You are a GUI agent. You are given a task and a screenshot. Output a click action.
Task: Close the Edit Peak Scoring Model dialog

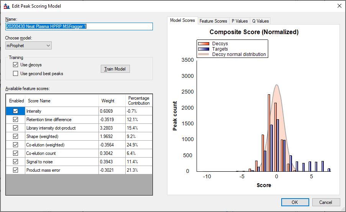click(339, 6)
